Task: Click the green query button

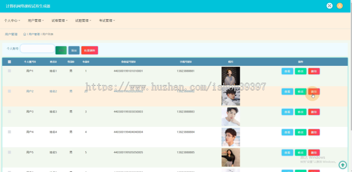Action: tap(61, 51)
